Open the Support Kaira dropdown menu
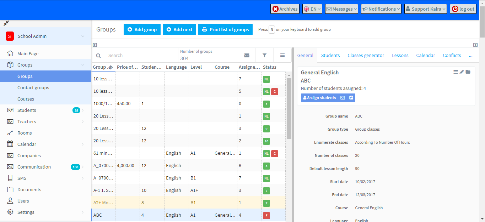Viewport: 485px width, 222px height. click(425, 9)
